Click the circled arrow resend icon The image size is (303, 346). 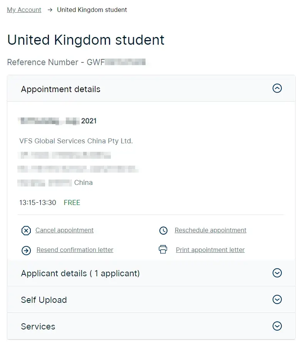pyautogui.click(x=26, y=250)
